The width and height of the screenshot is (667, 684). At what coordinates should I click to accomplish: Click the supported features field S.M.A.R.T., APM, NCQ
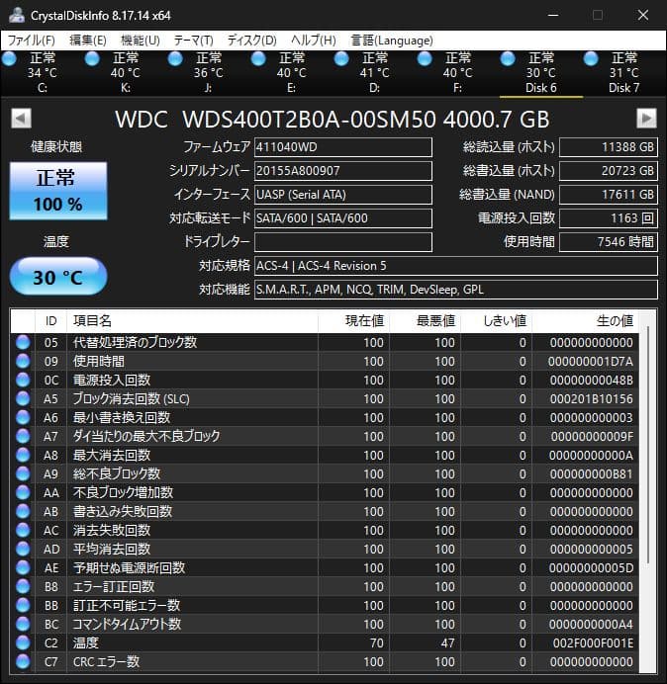click(x=456, y=290)
